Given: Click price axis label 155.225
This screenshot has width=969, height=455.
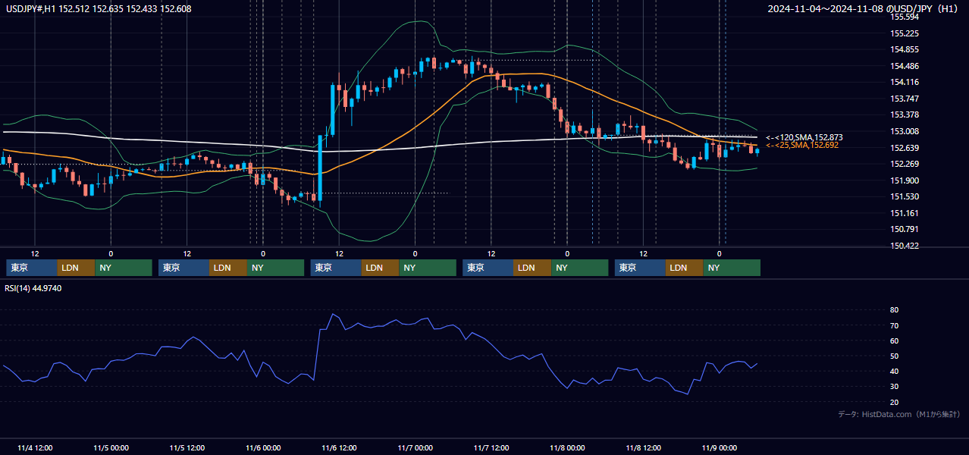Looking at the screenshot, I should point(904,33).
